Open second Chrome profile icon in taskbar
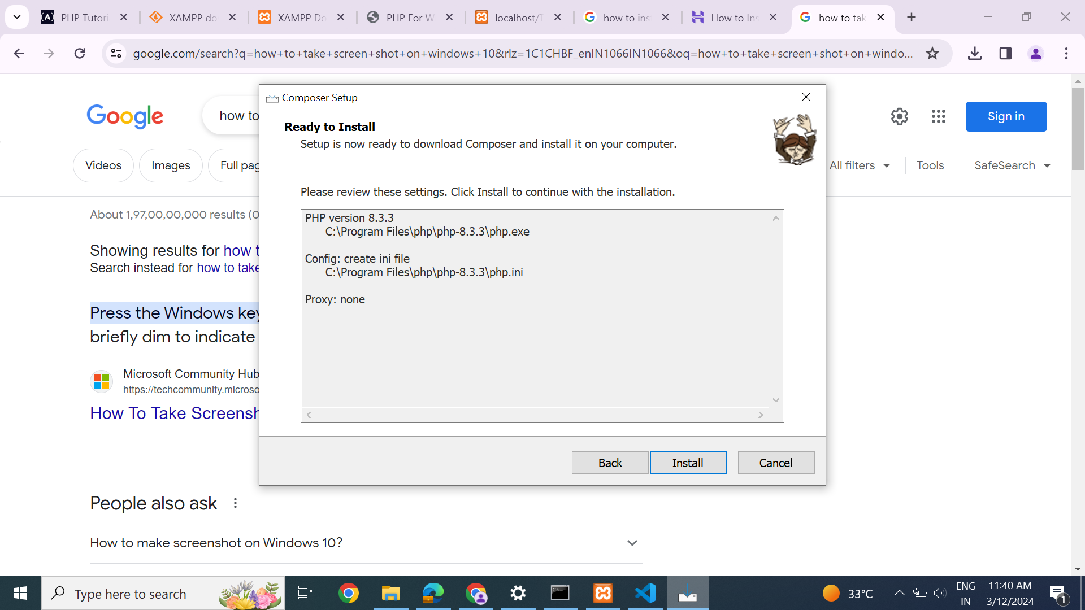The width and height of the screenshot is (1085, 610). coord(476,593)
